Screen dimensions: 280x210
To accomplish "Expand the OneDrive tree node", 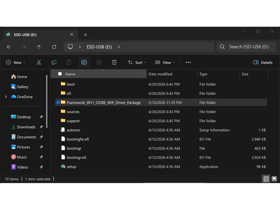I will 6,97.
